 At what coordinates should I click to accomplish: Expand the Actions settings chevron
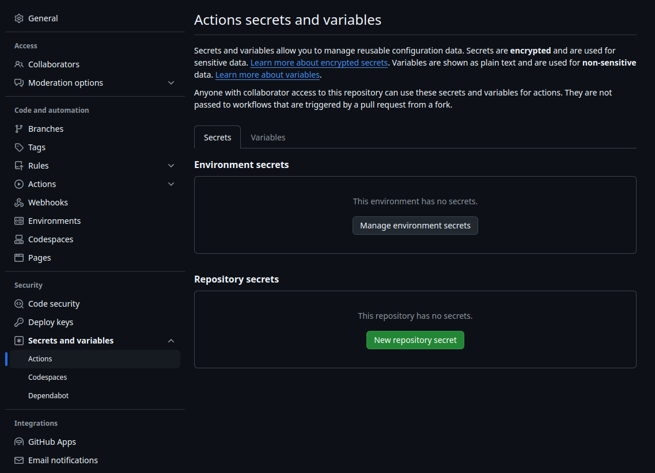pos(171,184)
